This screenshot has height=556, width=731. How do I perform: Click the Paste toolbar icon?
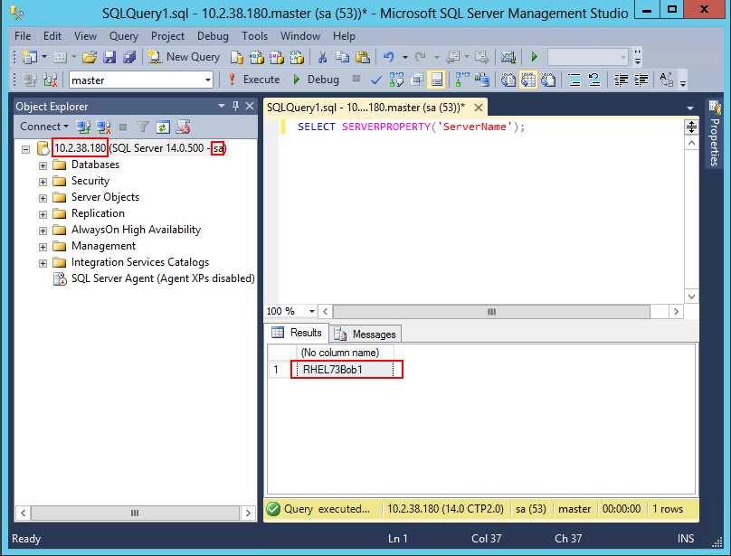363,57
